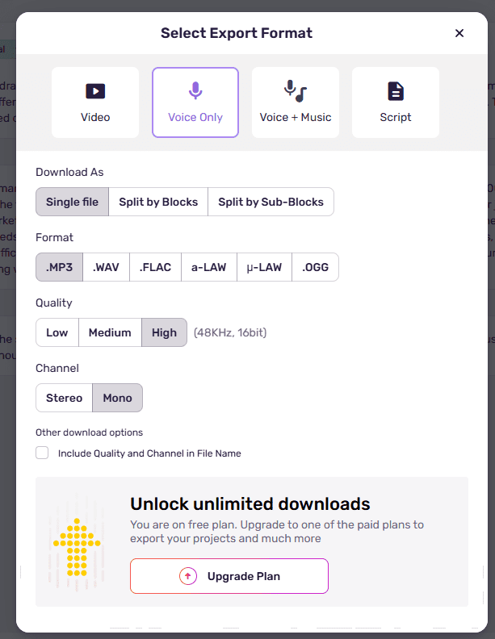Click the Download As label
The image size is (495, 639).
coord(69,172)
